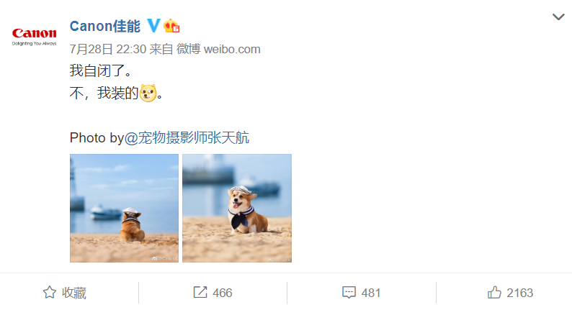This screenshot has width=572, height=310.
Task: Click the crown membership badge icon
Action: click(x=171, y=26)
